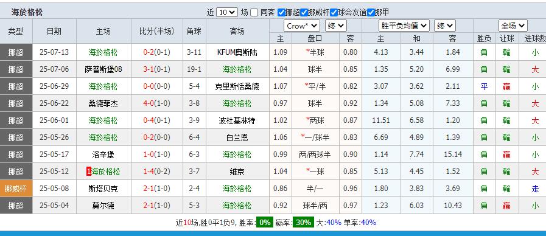Open the 0-4(0-1) match score

[156, 120]
